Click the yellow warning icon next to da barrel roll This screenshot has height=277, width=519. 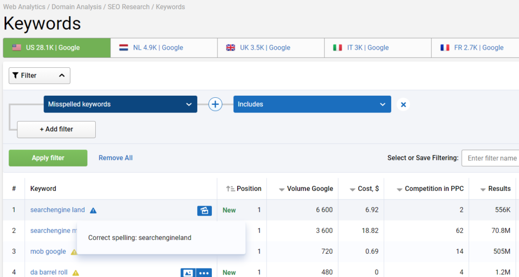[76, 273]
